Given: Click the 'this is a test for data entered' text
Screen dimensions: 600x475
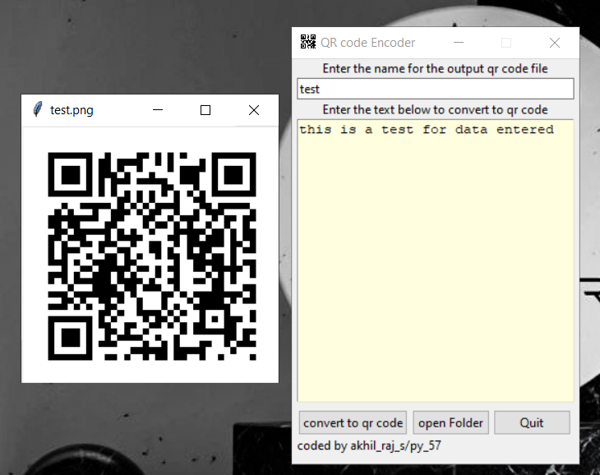Looking at the screenshot, I should (x=427, y=129).
